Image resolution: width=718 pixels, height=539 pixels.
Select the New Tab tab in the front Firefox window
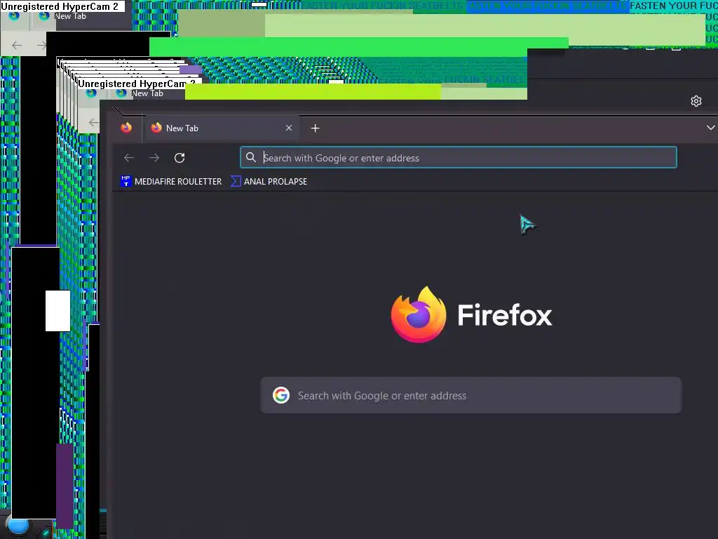(222, 128)
